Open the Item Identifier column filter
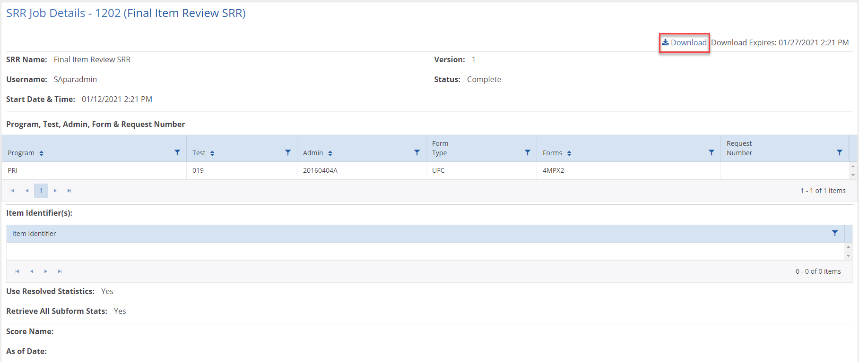Viewport: 859px width, 362px height. click(835, 233)
